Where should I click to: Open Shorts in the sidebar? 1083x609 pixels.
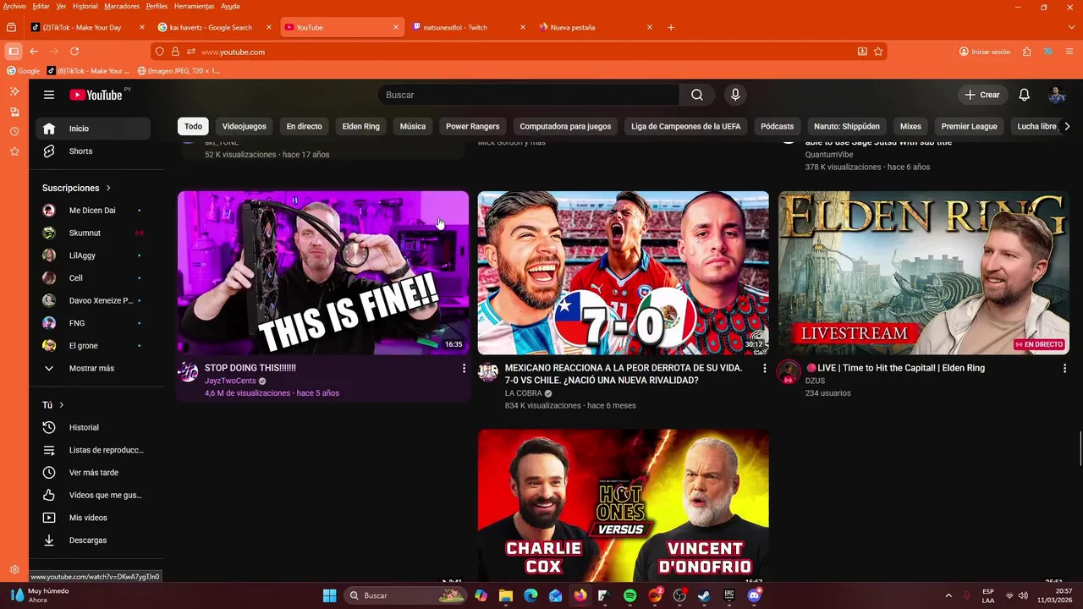point(93,151)
